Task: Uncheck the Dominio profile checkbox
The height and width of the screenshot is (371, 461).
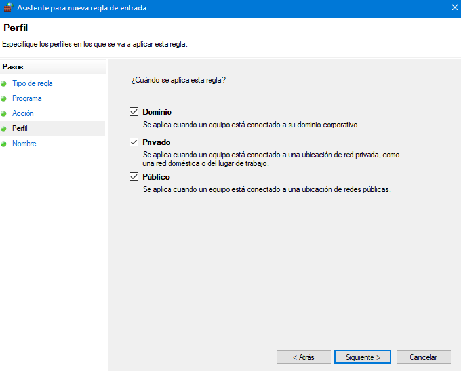Action: coord(134,111)
